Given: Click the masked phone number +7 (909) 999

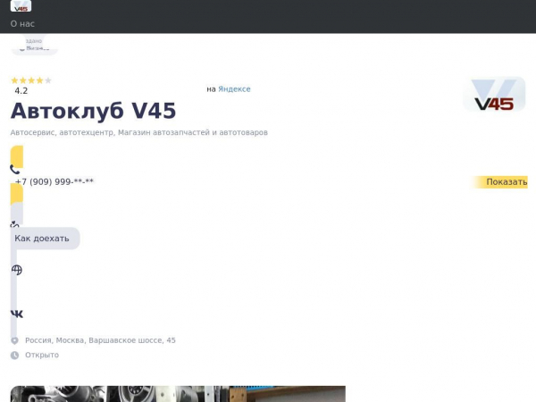Looking at the screenshot, I should pyautogui.click(x=54, y=181).
